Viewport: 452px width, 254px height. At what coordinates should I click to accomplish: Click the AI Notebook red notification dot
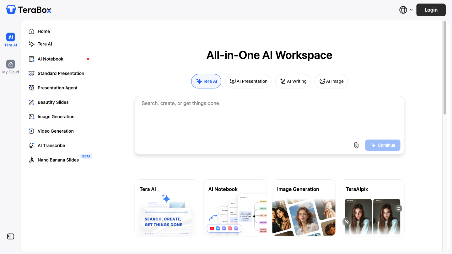point(88,59)
